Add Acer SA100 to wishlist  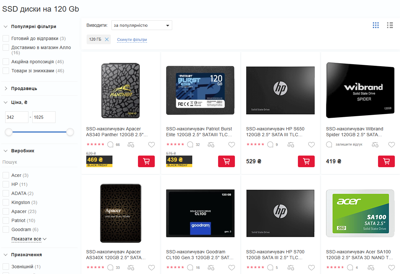(392, 268)
